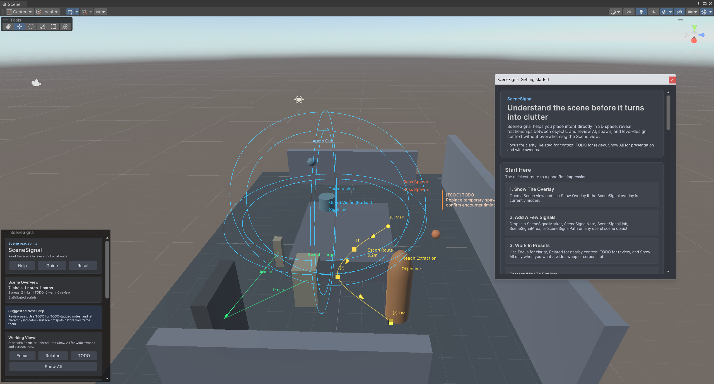This screenshot has height=384, width=714.
Task: Open the Local handle rotation dropdown
Action: click(47, 12)
